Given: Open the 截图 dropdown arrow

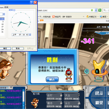Looking at the screenshot, I should [107, 17].
